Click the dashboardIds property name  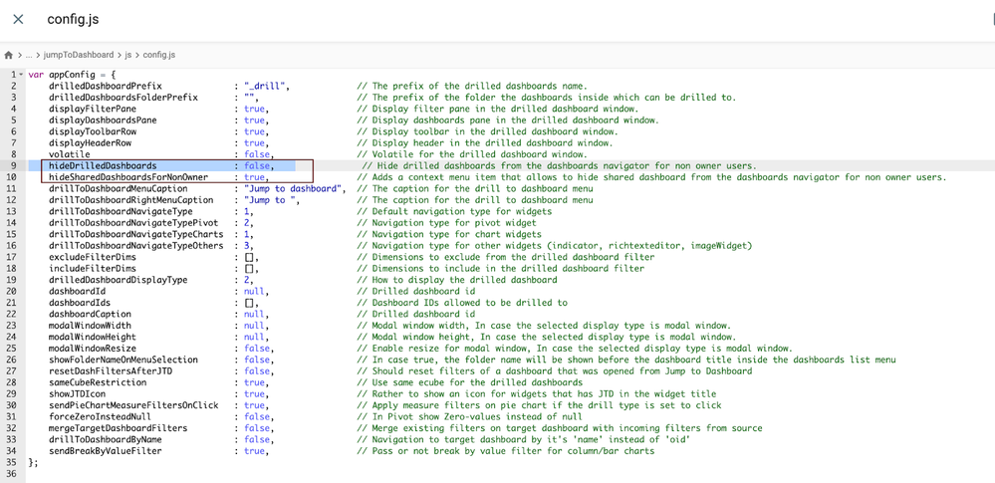[x=80, y=303]
